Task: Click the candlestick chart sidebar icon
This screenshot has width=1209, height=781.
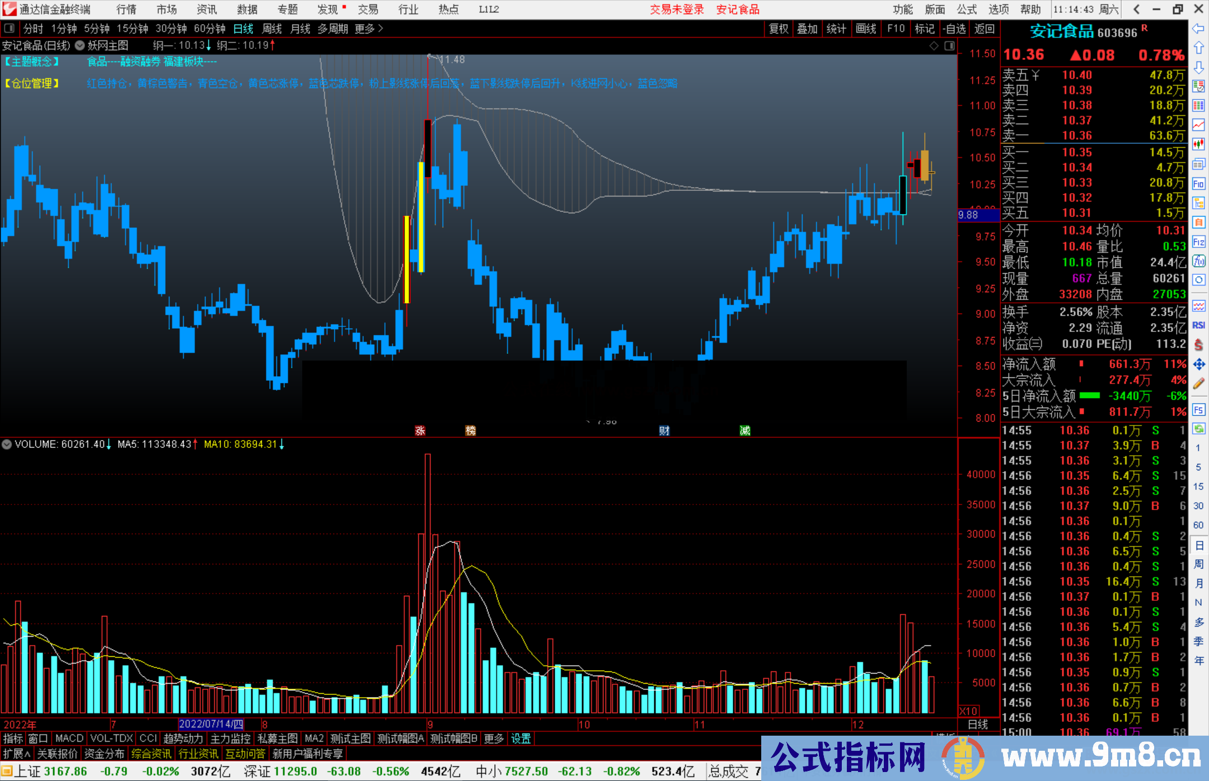Action: pyautogui.click(x=1198, y=144)
